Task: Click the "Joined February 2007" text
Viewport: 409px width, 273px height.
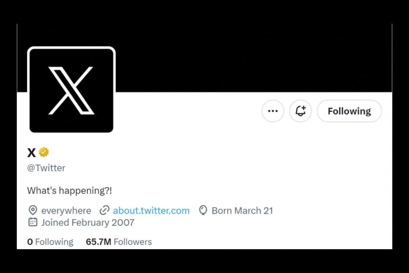Action: coord(88,222)
